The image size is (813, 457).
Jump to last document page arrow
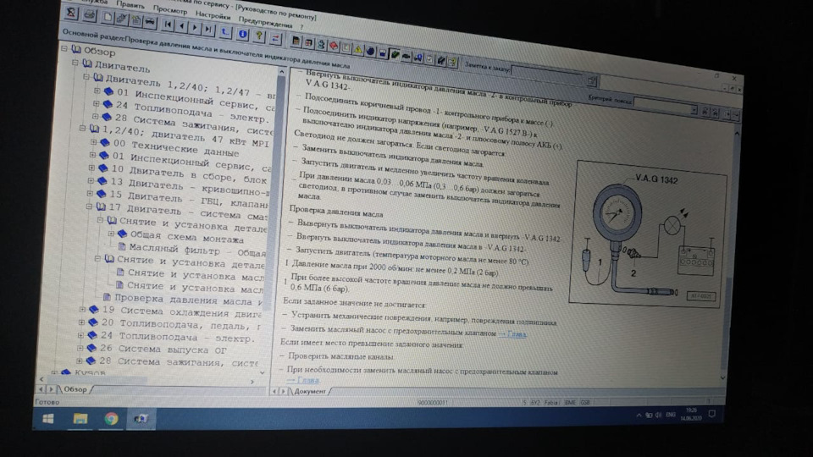point(208,29)
